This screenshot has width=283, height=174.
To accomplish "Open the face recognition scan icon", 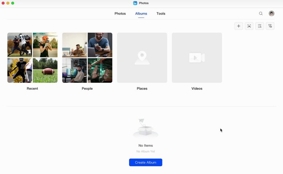I will click(249, 26).
